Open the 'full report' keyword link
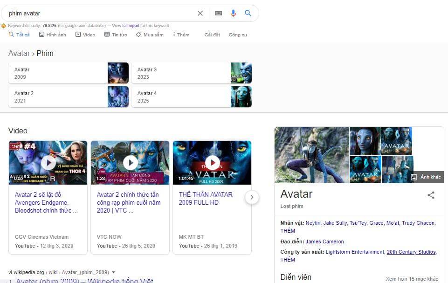The height and width of the screenshot is (283, 448). coord(131,26)
